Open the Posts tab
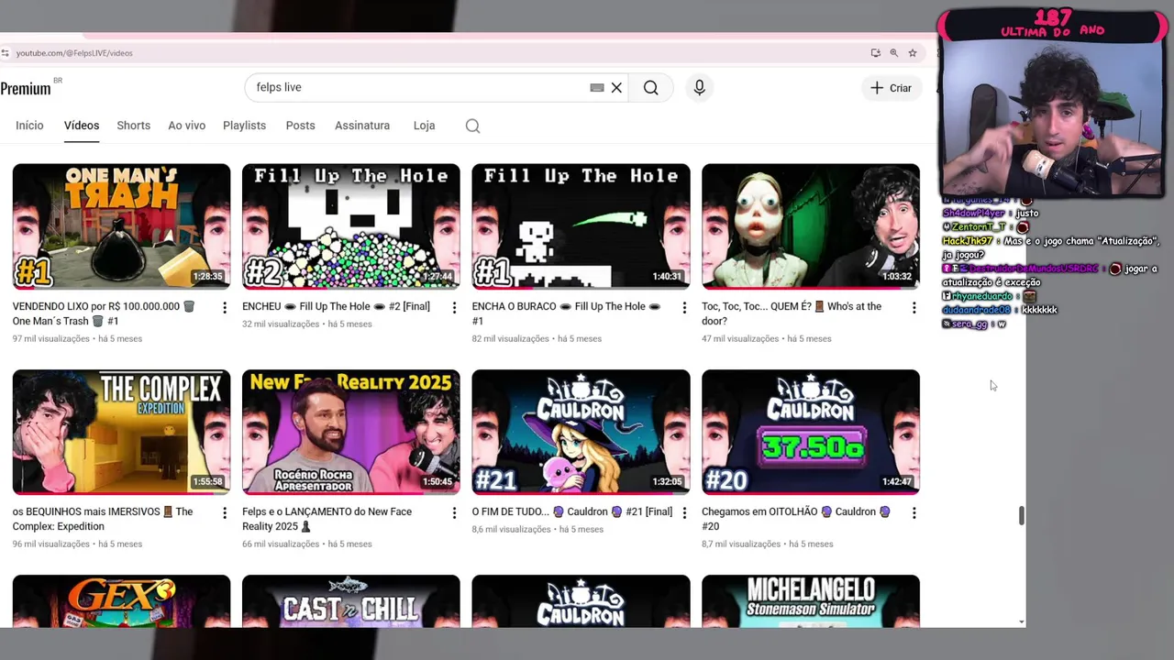Screen dimensions: 1174x660 (300, 126)
